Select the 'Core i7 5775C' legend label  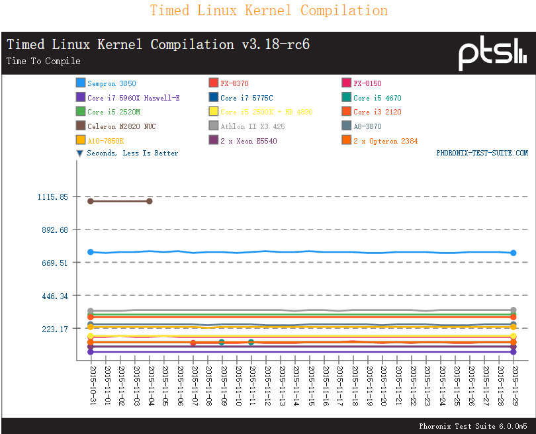(x=246, y=98)
